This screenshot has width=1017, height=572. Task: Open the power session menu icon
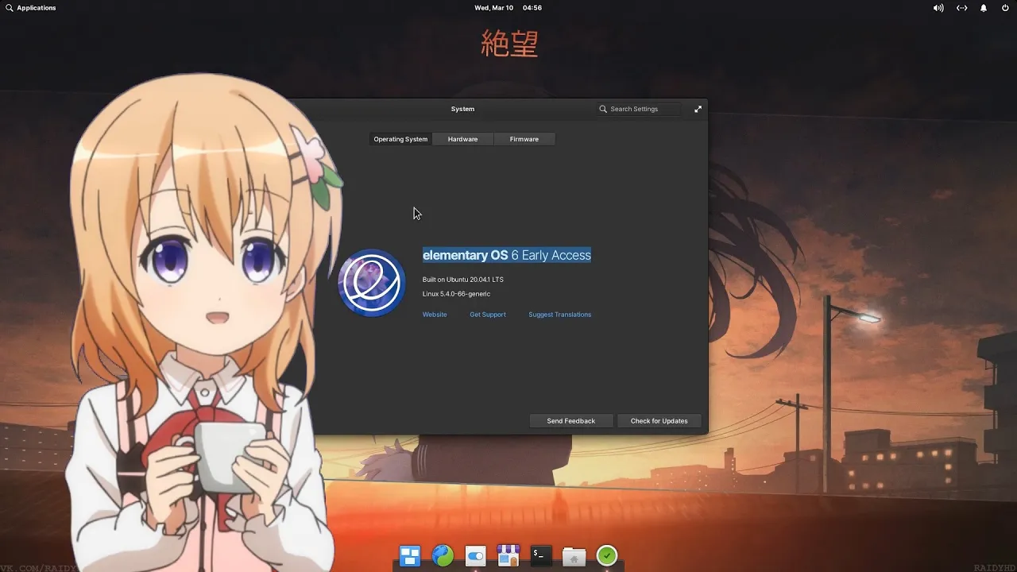(x=1005, y=8)
